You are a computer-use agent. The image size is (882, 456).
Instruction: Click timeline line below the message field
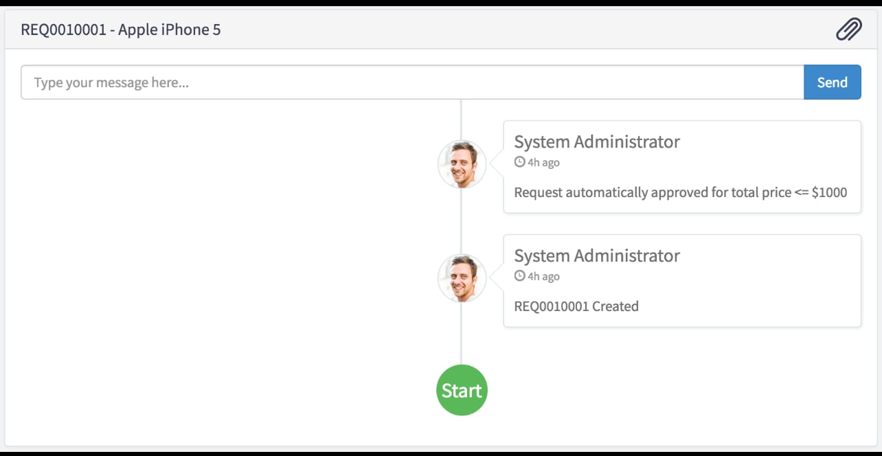[461, 119]
